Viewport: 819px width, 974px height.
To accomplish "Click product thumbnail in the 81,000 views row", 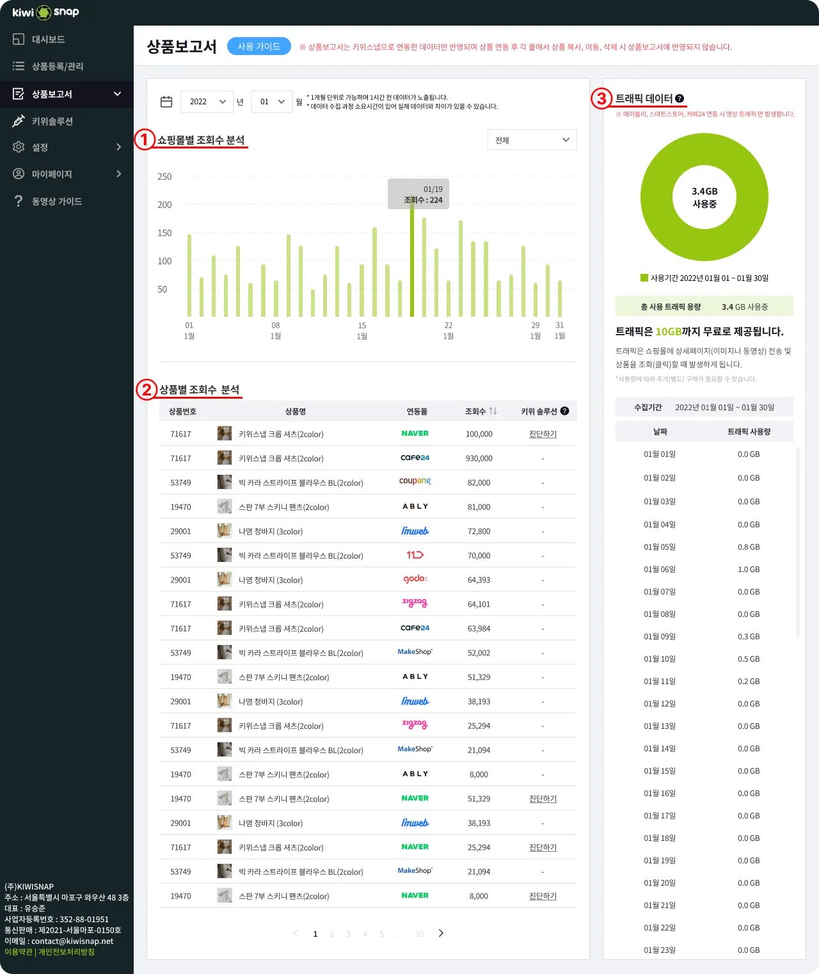I will tap(225, 506).
